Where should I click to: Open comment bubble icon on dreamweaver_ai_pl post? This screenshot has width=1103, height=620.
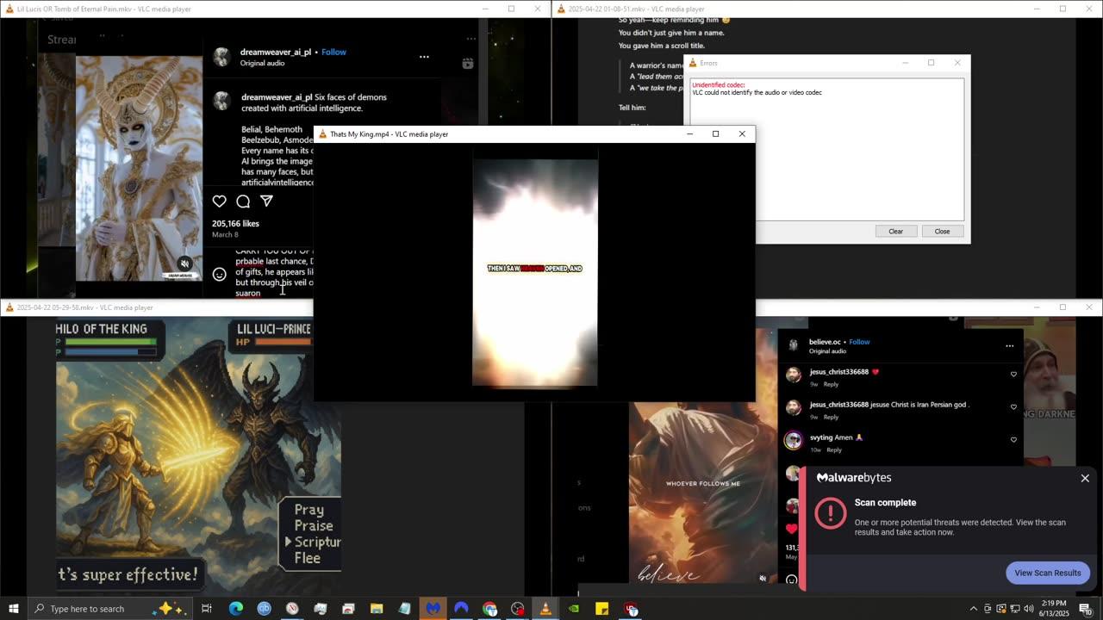point(243,201)
